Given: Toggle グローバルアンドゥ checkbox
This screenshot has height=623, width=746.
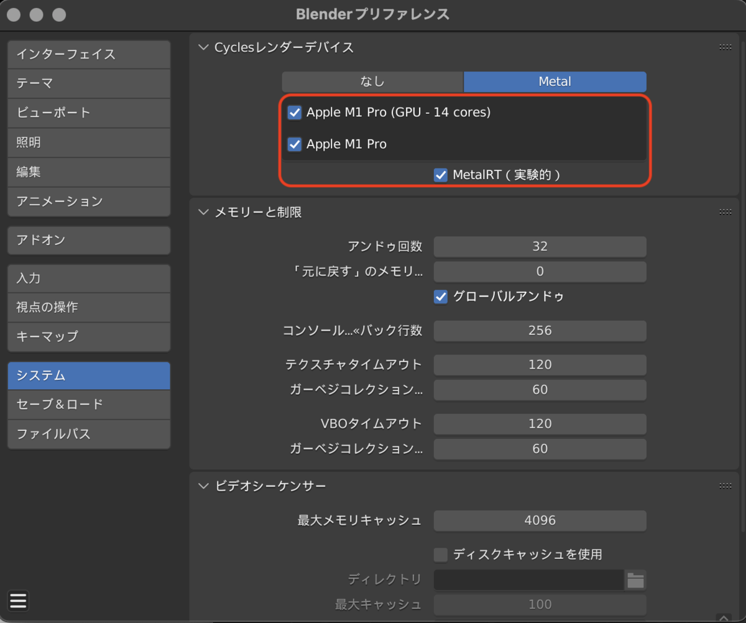Looking at the screenshot, I should coord(441,297).
